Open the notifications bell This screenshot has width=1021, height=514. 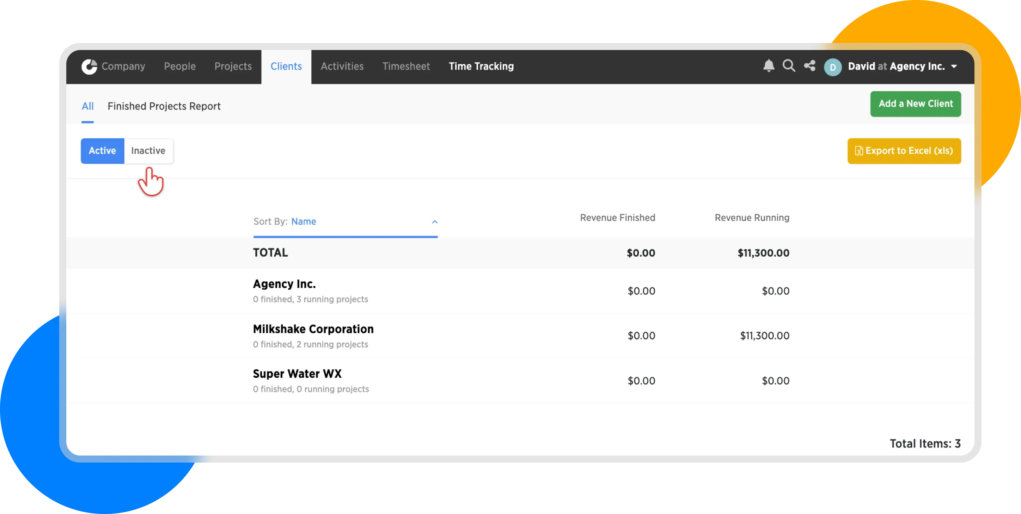[769, 66]
